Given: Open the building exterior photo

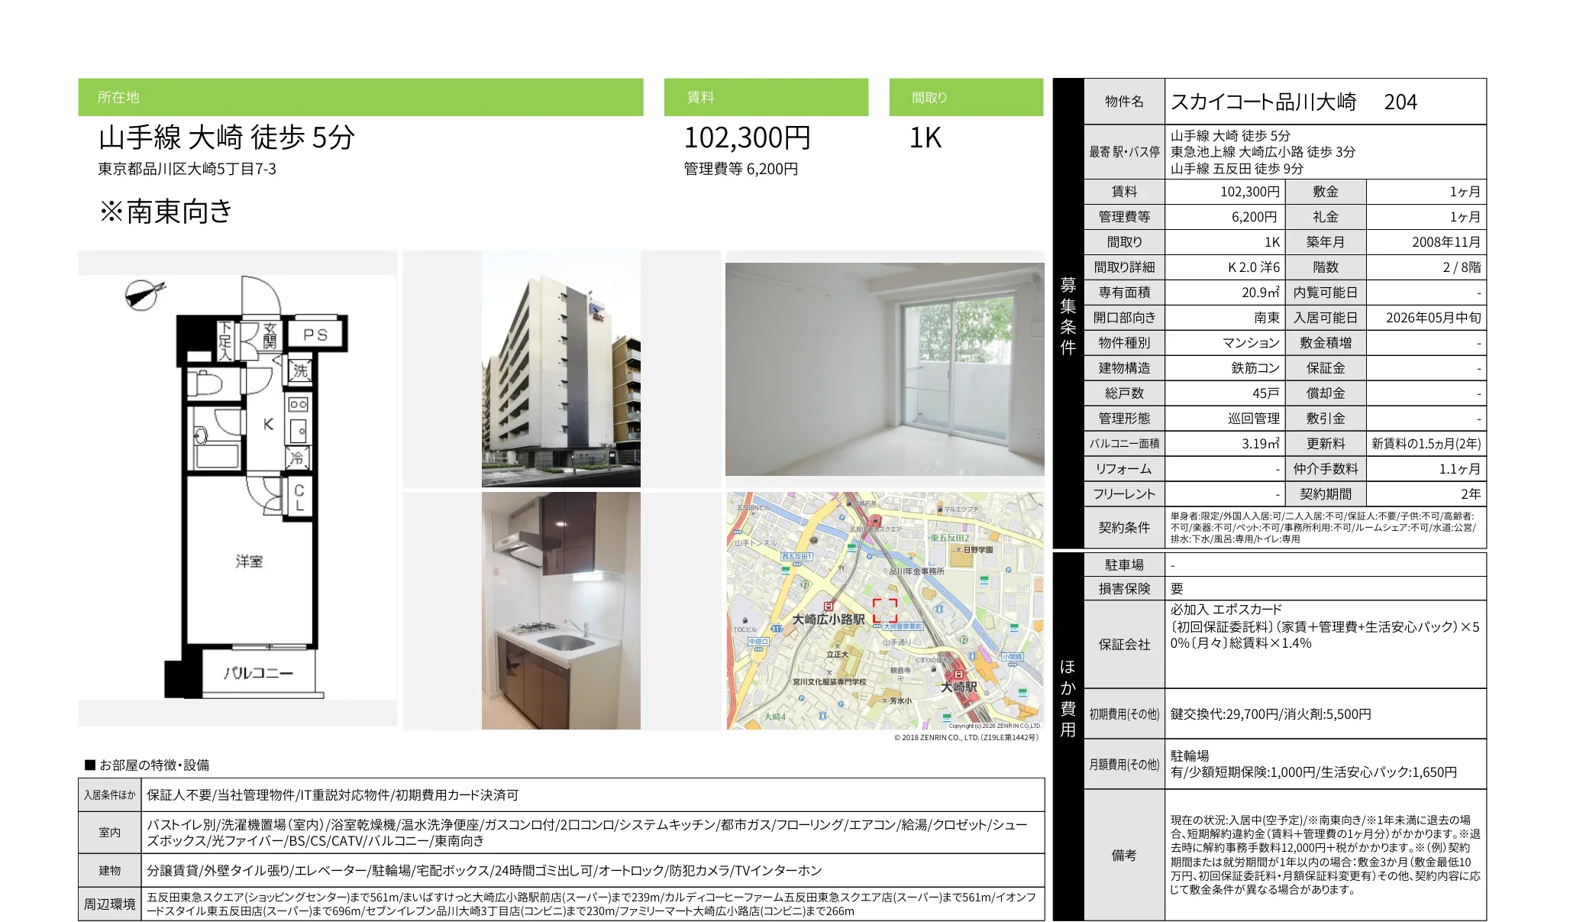Looking at the screenshot, I should pos(560,369).
